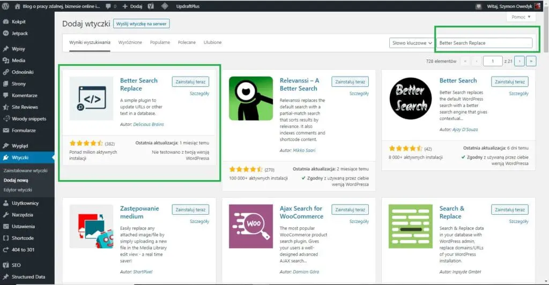Open the Relevanssi plugin thumbnail

click(x=251, y=98)
